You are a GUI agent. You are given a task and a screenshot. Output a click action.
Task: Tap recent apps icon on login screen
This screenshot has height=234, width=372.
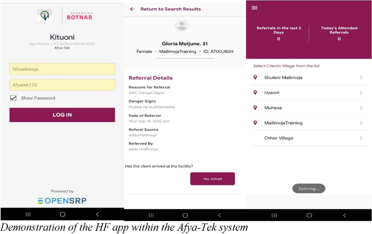tap(28, 214)
